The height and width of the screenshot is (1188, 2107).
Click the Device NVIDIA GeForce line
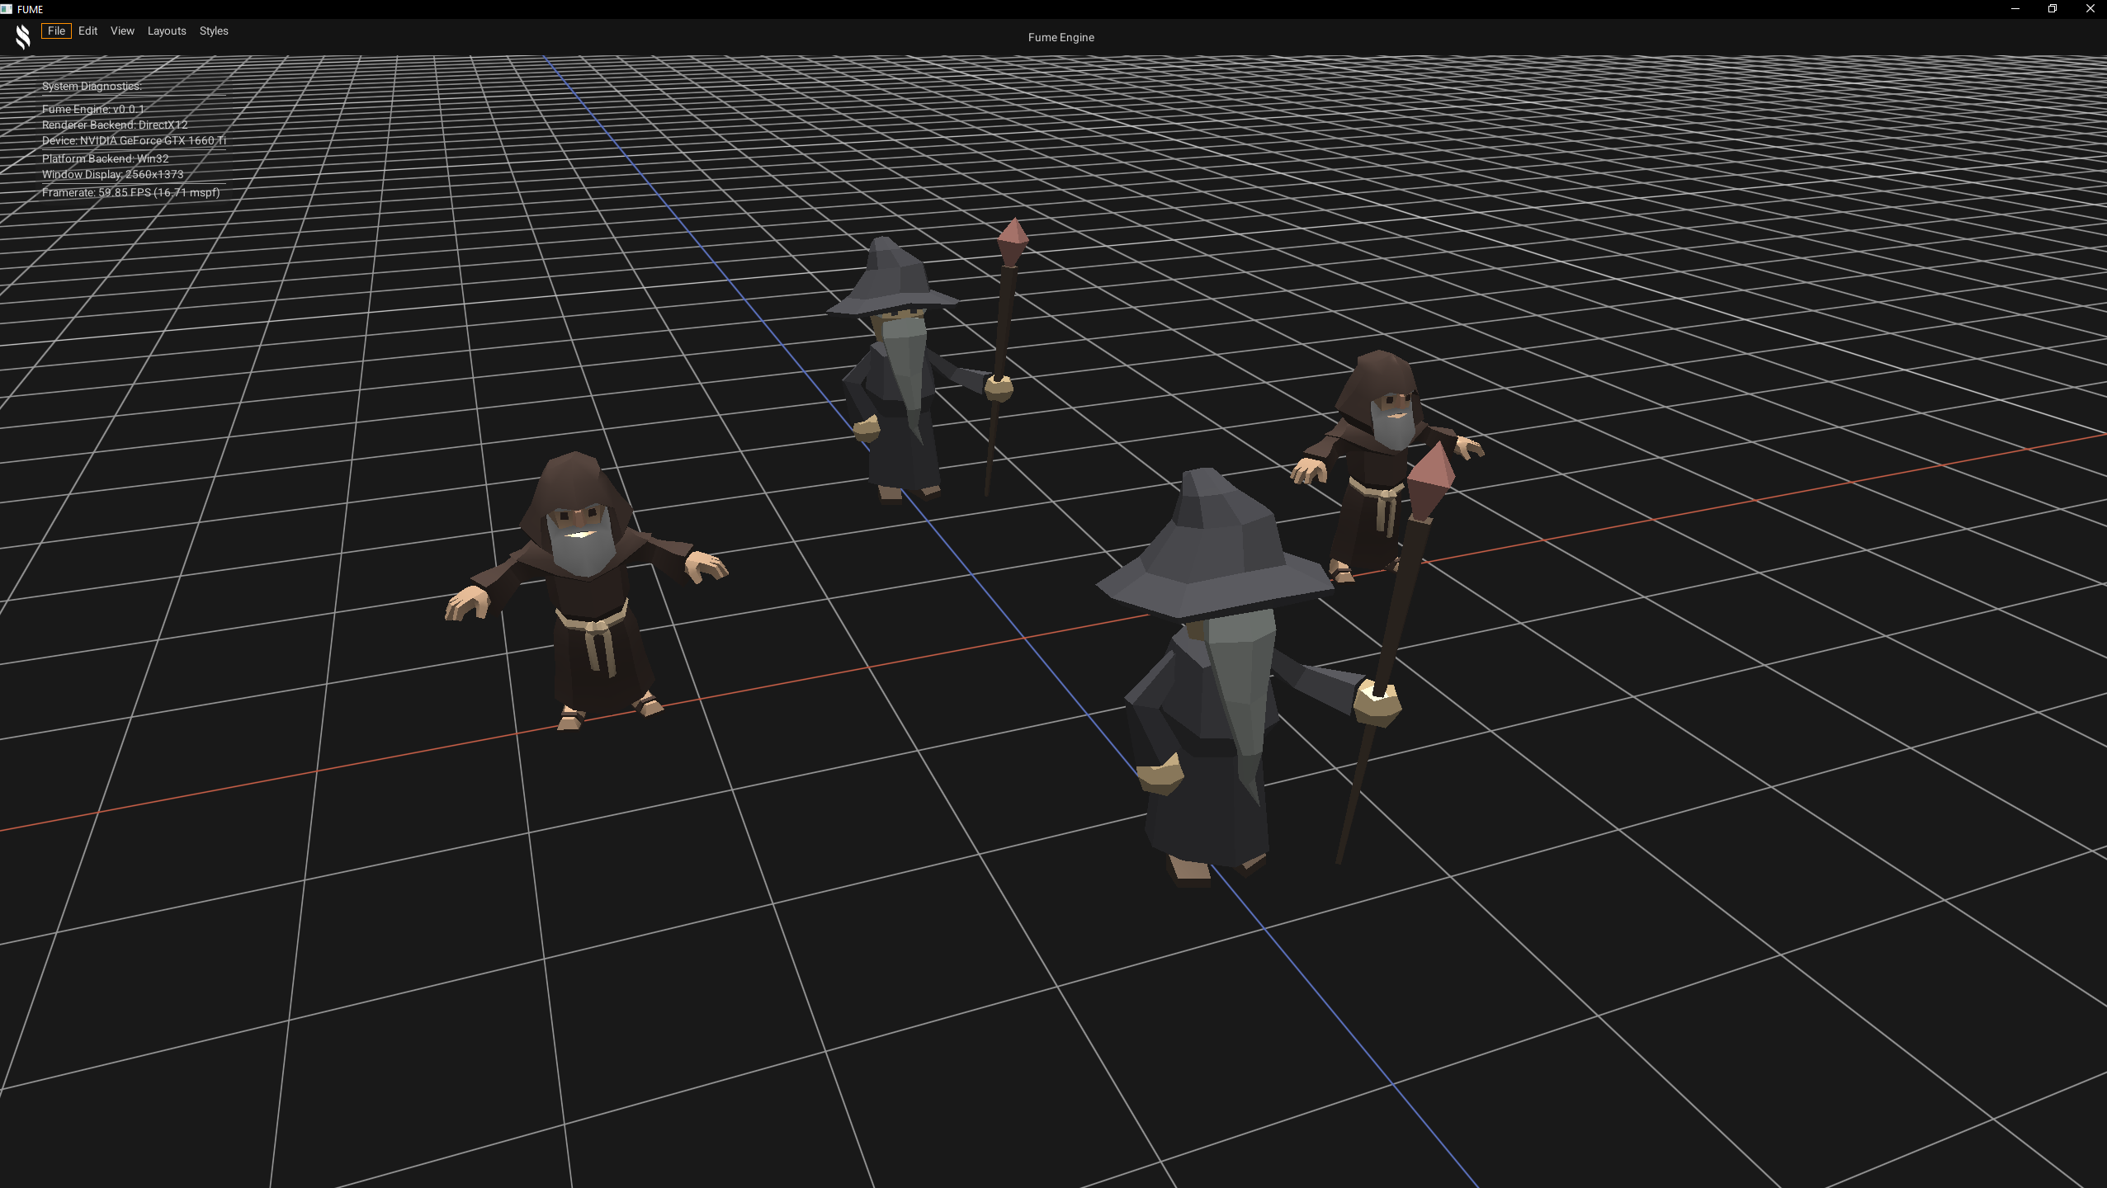point(134,140)
